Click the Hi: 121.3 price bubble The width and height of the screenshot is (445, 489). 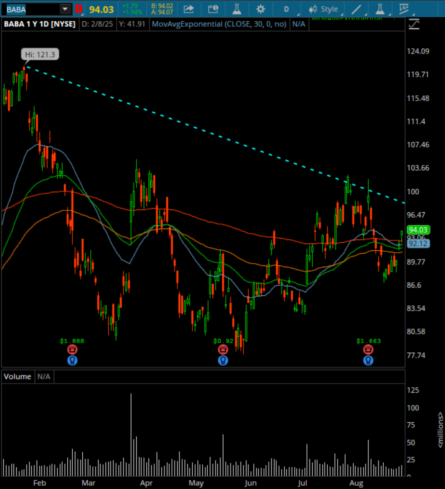(x=40, y=55)
